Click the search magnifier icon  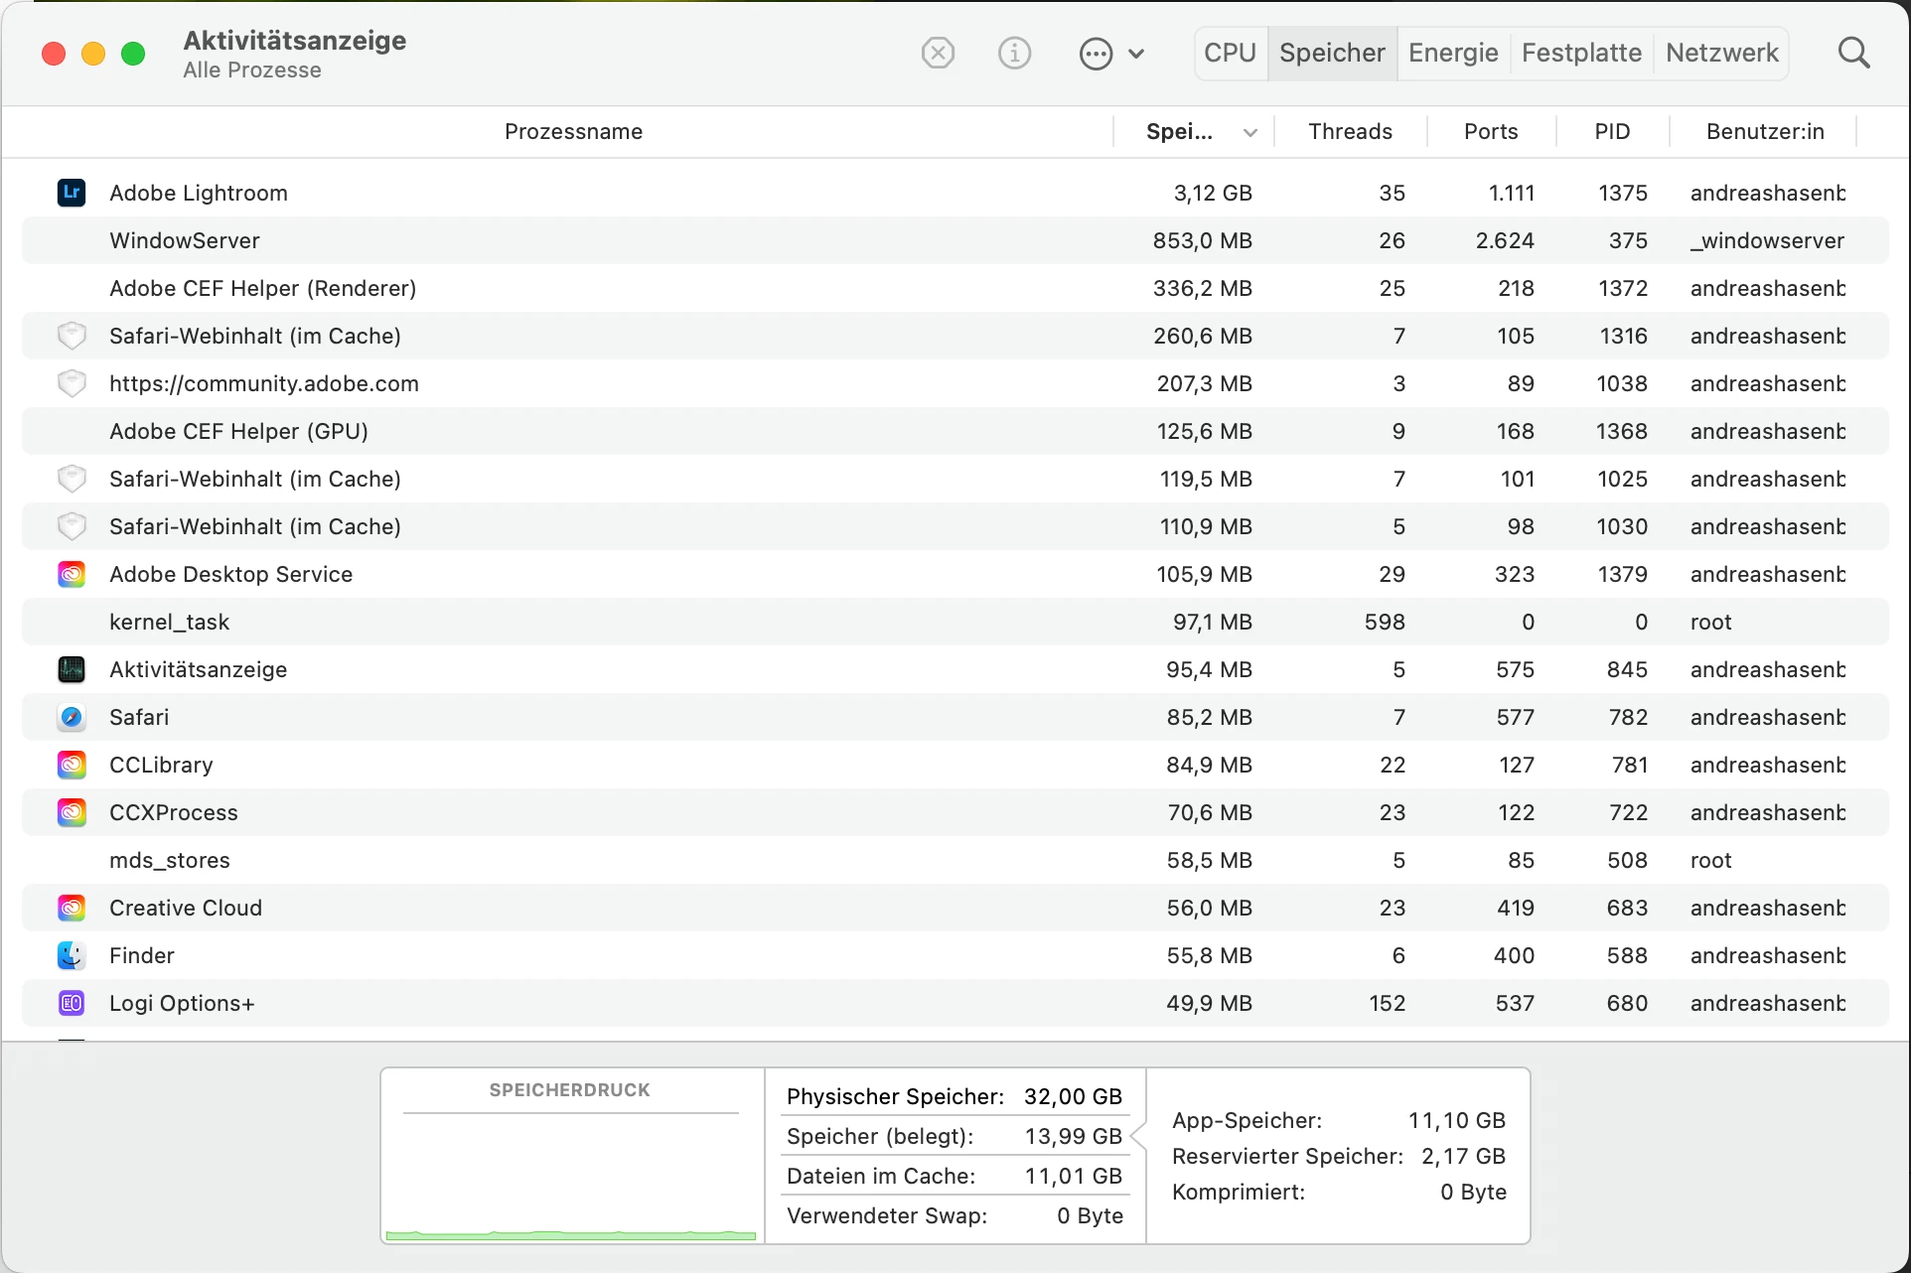1853,53
